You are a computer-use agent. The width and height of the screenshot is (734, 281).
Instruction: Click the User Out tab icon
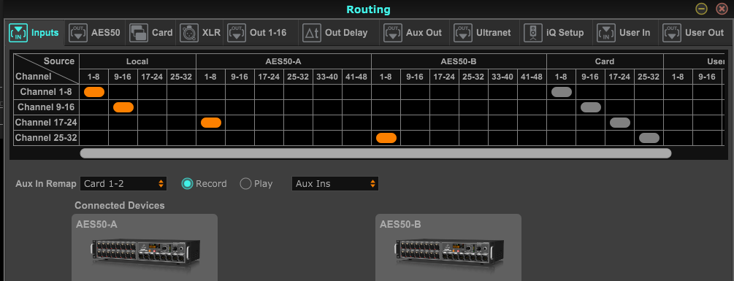(672, 33)
